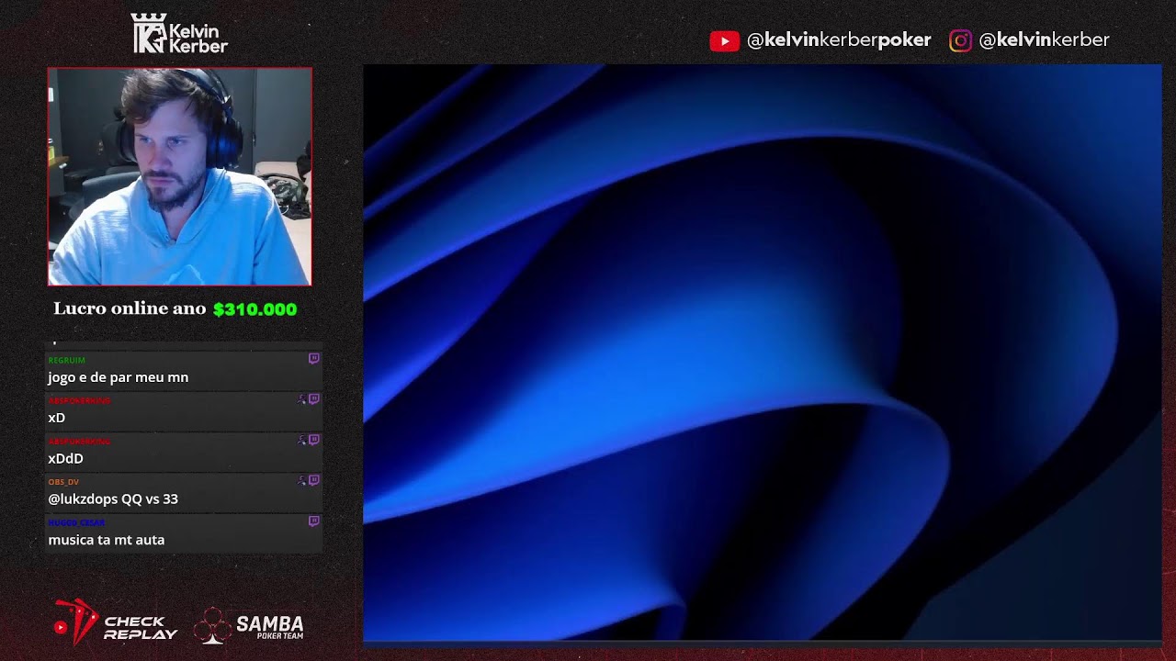Open the @kelvinkerber Instagram handle

(1044, 40)
